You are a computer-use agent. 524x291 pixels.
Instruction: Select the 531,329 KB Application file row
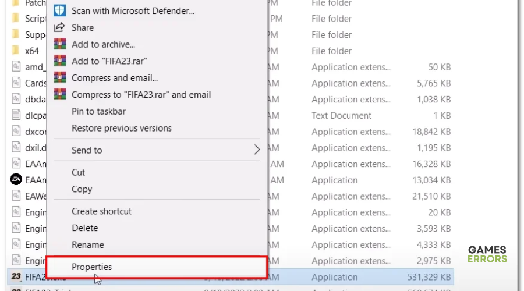point(231,277)
